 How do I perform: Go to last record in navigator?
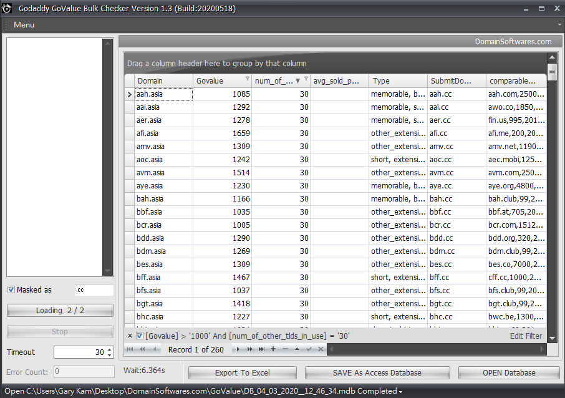point(261,349)
